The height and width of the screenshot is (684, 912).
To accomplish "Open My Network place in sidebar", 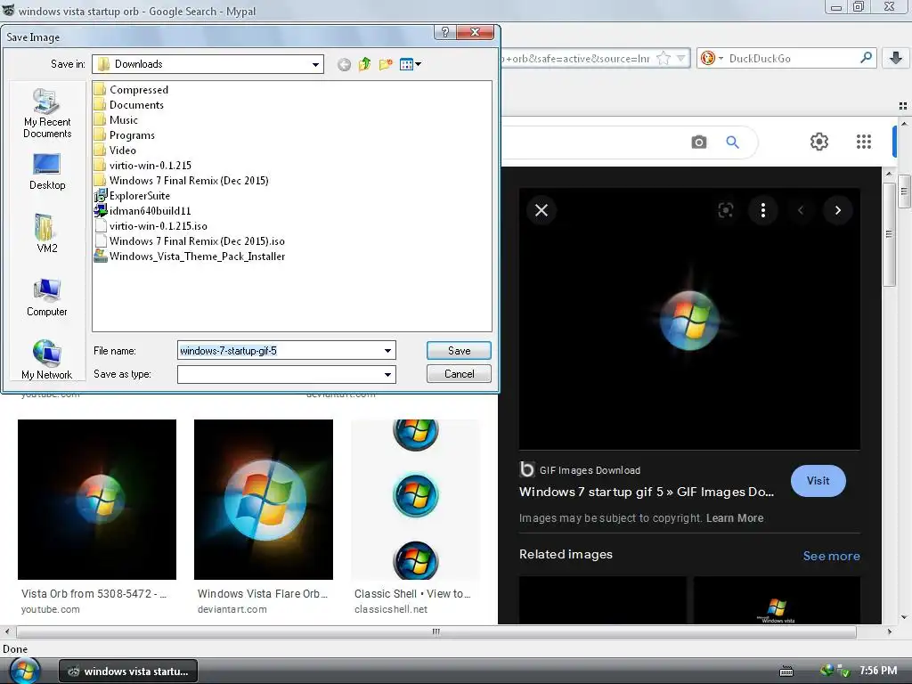I will coord(47,360).
